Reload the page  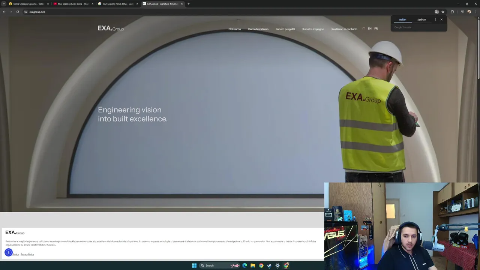click(x=17, y=12)
